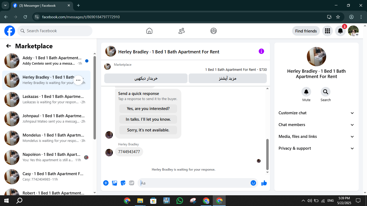
Task: Click the large listing photo in right panel
Action: [316, 57]
